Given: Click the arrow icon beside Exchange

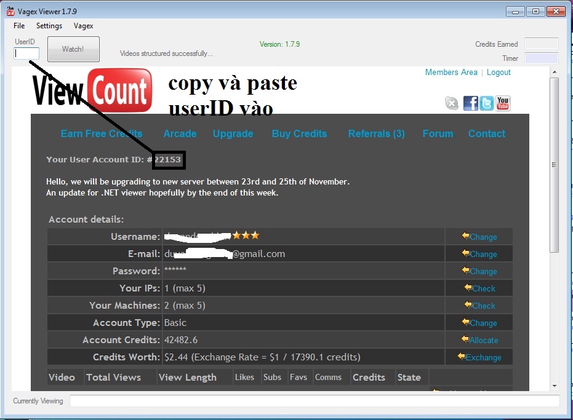Looking at the screenshot, I should click(462, 356).
